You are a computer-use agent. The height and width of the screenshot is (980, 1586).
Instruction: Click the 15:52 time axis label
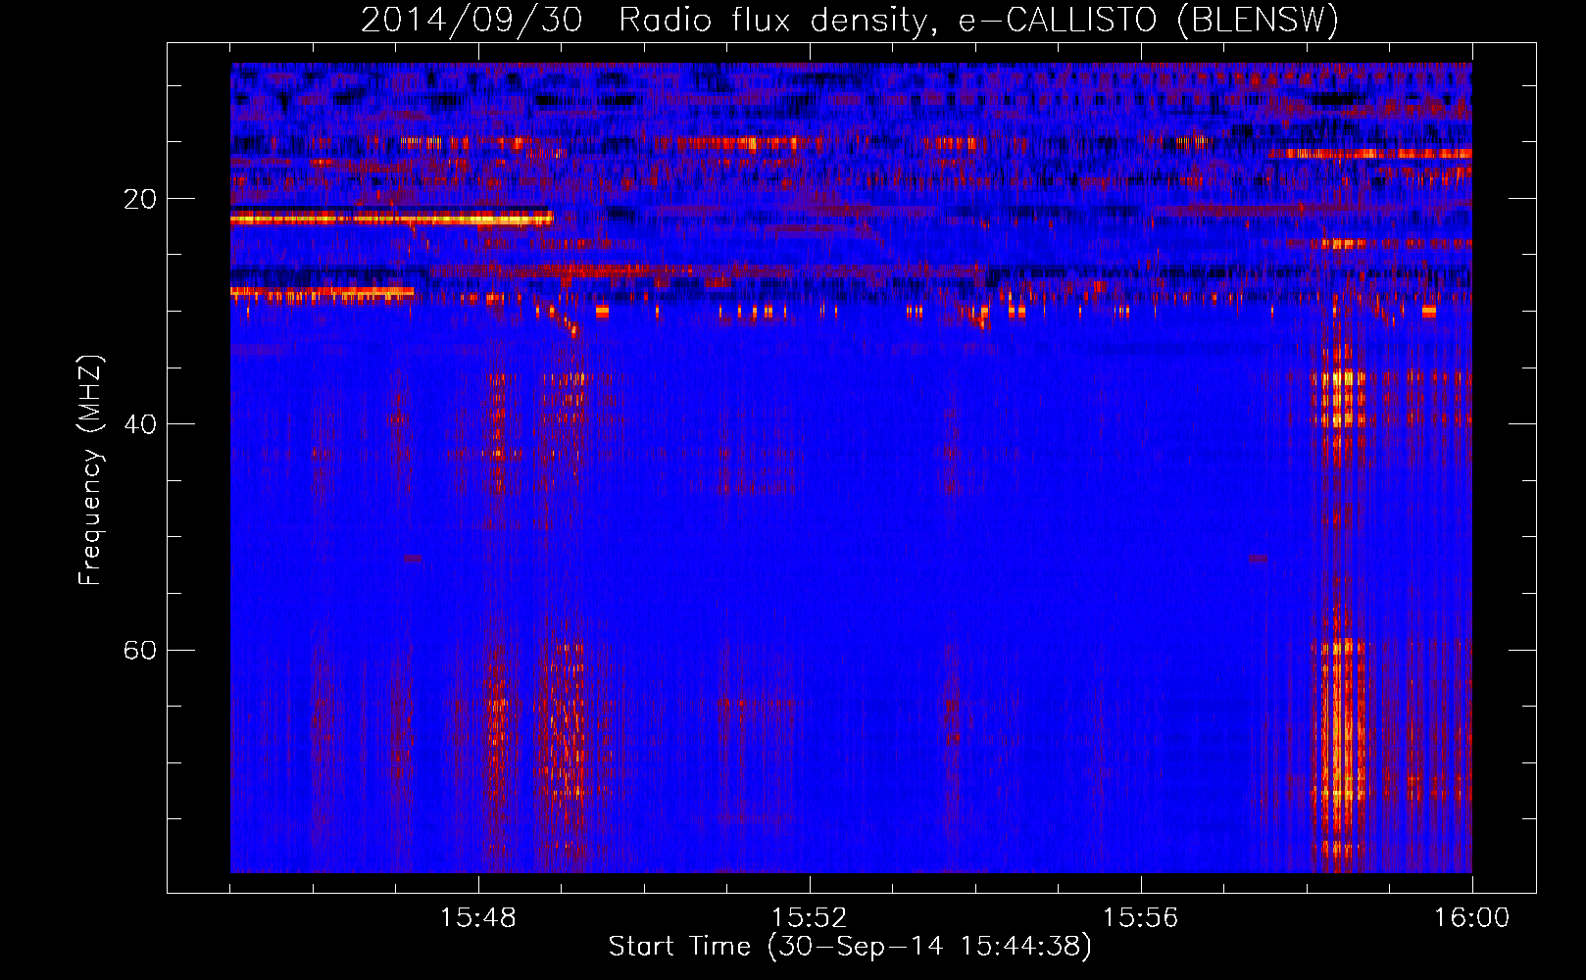pyautogui.click(x=809, y=918)
